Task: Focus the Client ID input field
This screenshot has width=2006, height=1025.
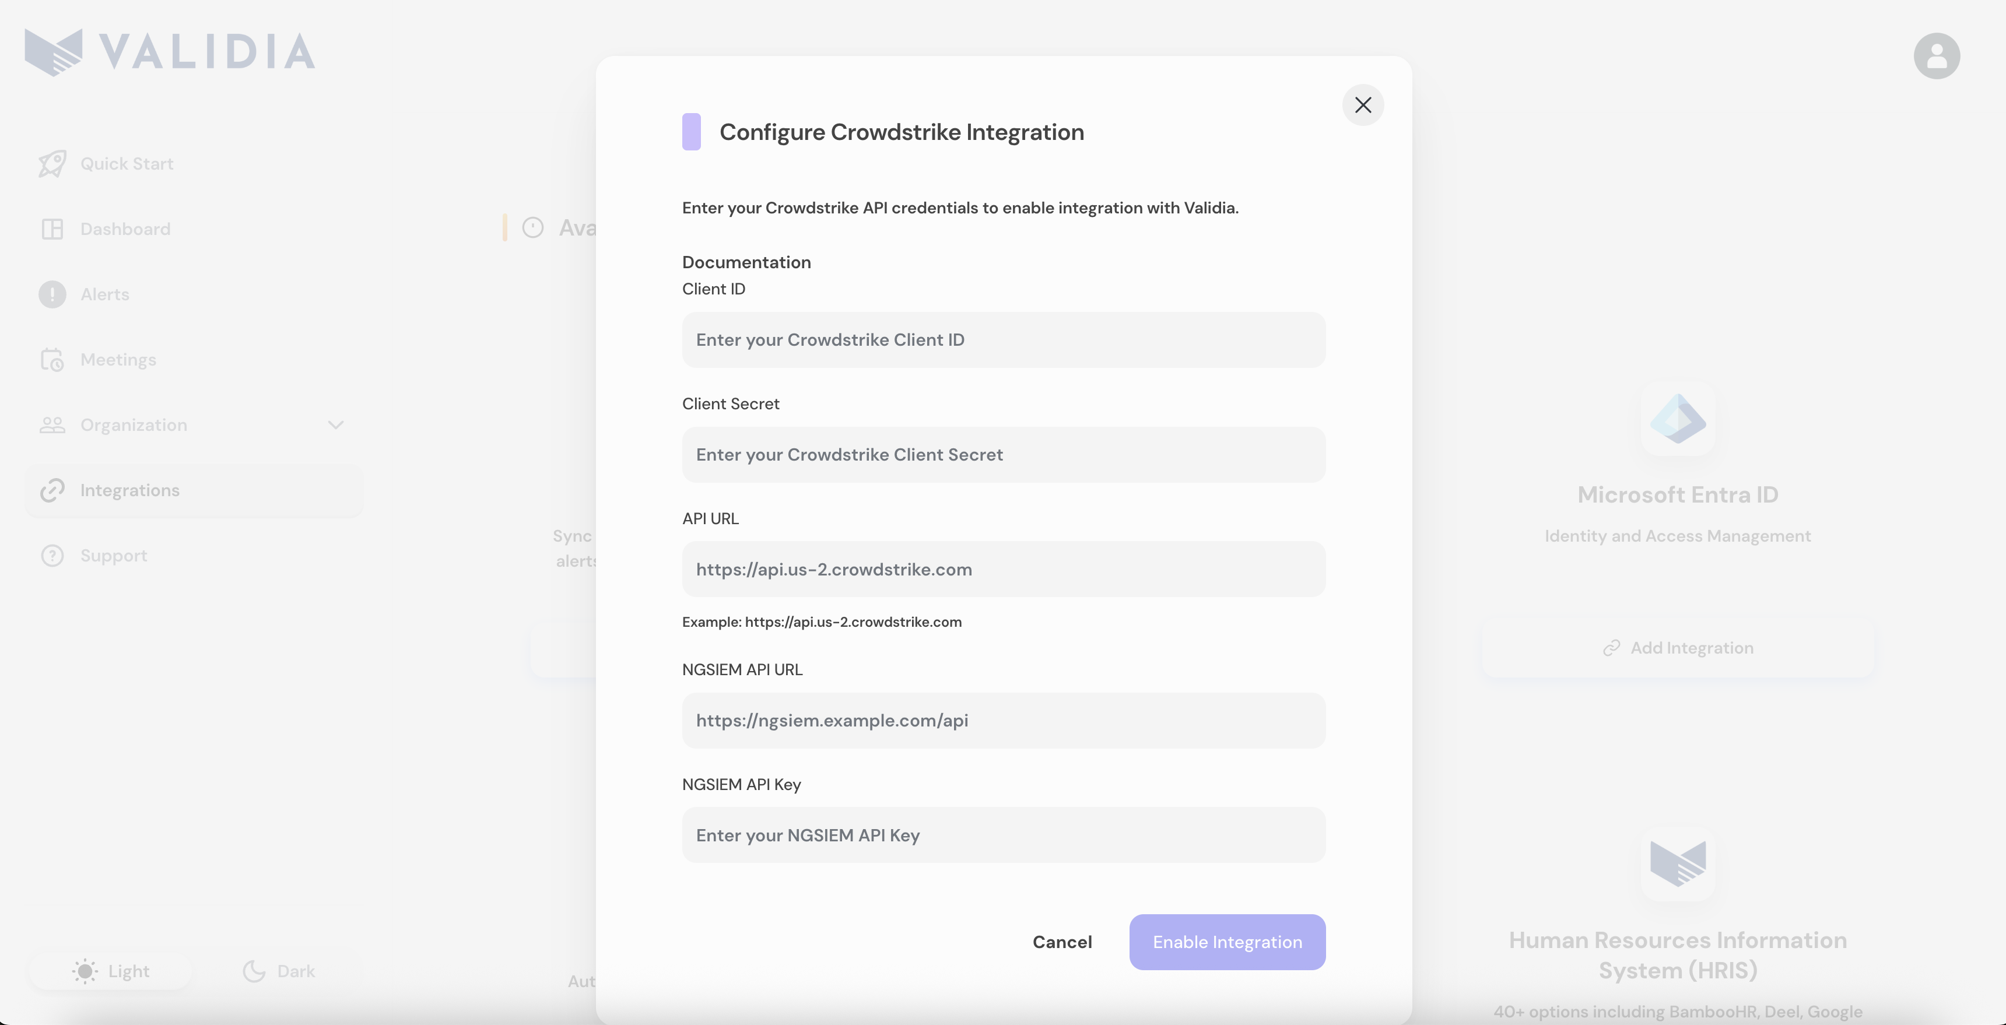Action: [1003, 339]
